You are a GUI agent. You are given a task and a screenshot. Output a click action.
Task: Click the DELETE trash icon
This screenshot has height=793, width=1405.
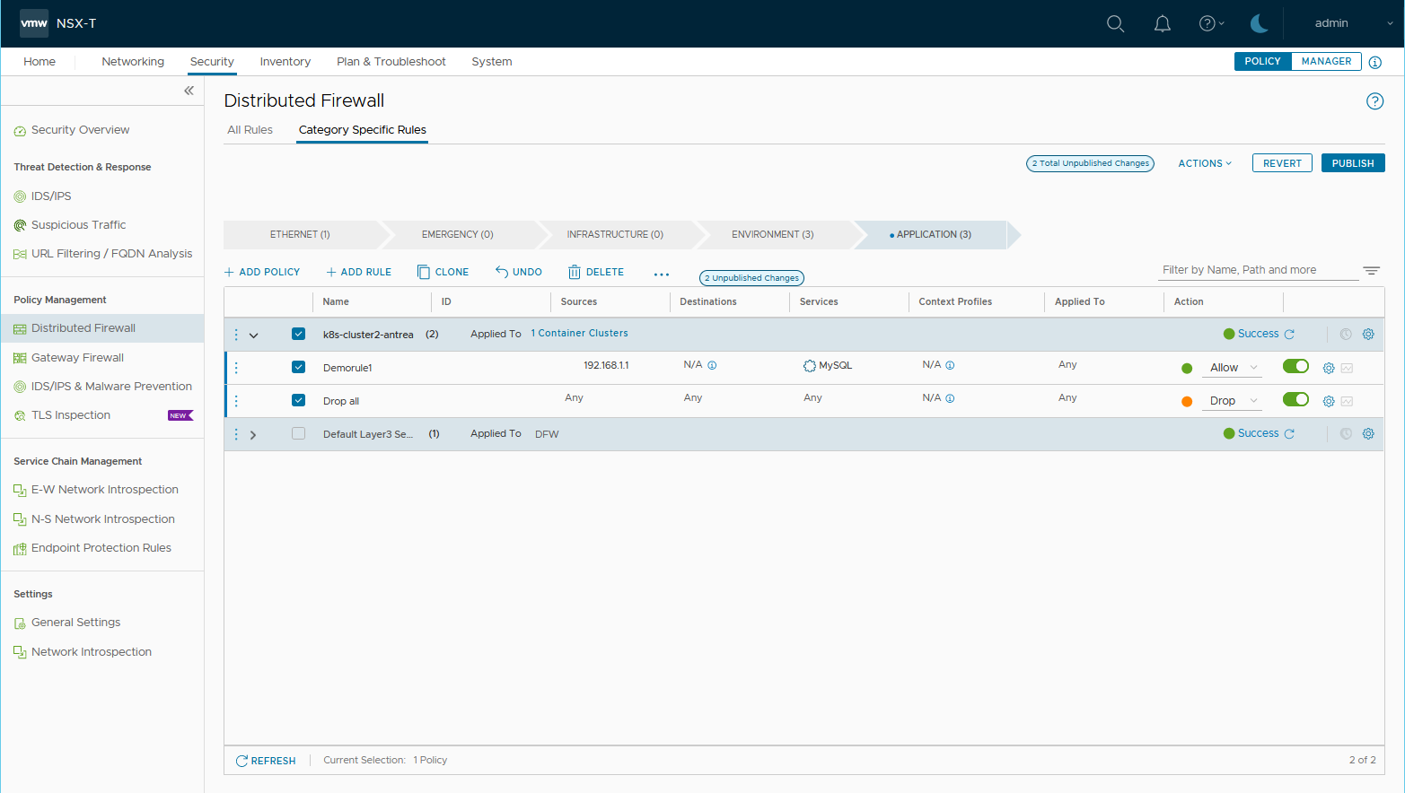[x=575, y=272]
